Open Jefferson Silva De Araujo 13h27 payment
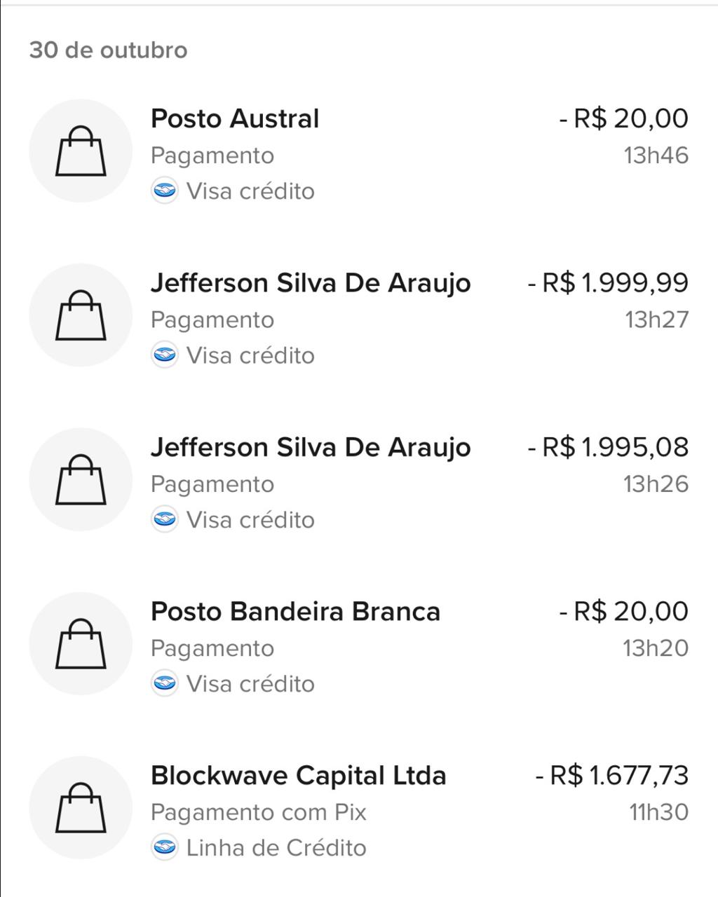Screen dimensions: 718x897 (311, 283)
